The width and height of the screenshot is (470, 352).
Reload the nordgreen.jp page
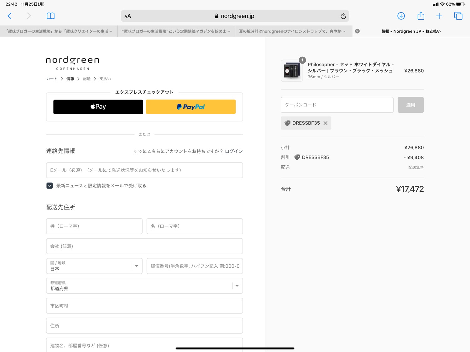pyautogui.click(x=343, y=16)
